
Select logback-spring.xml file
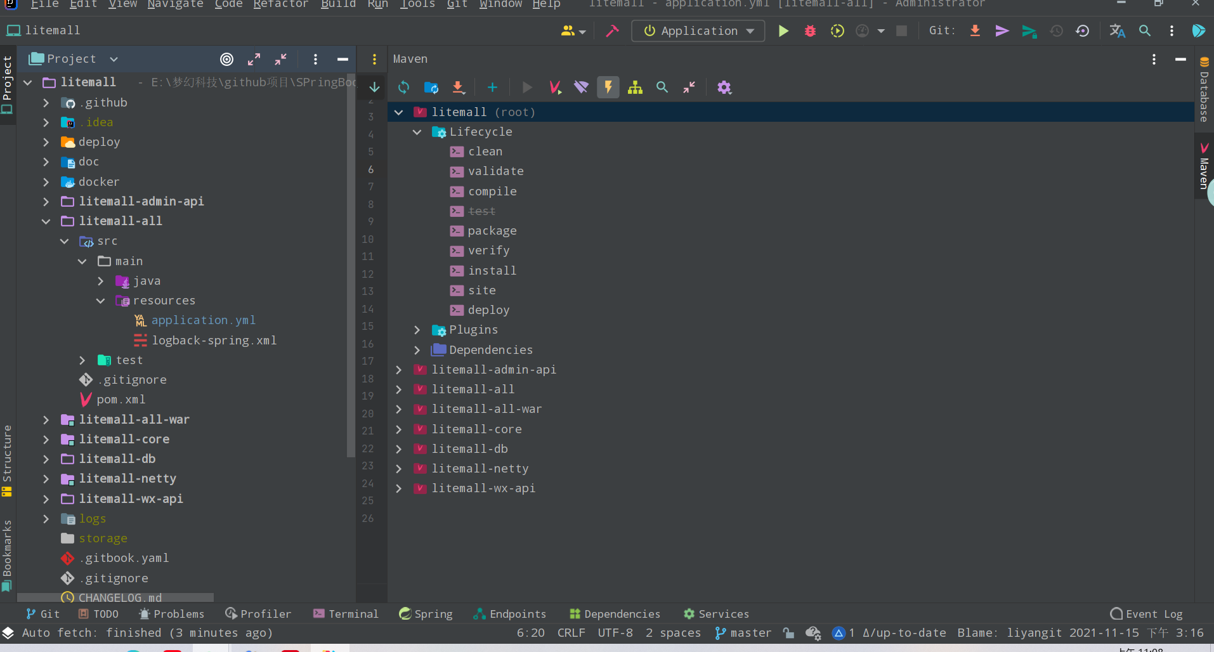[214, 341]
